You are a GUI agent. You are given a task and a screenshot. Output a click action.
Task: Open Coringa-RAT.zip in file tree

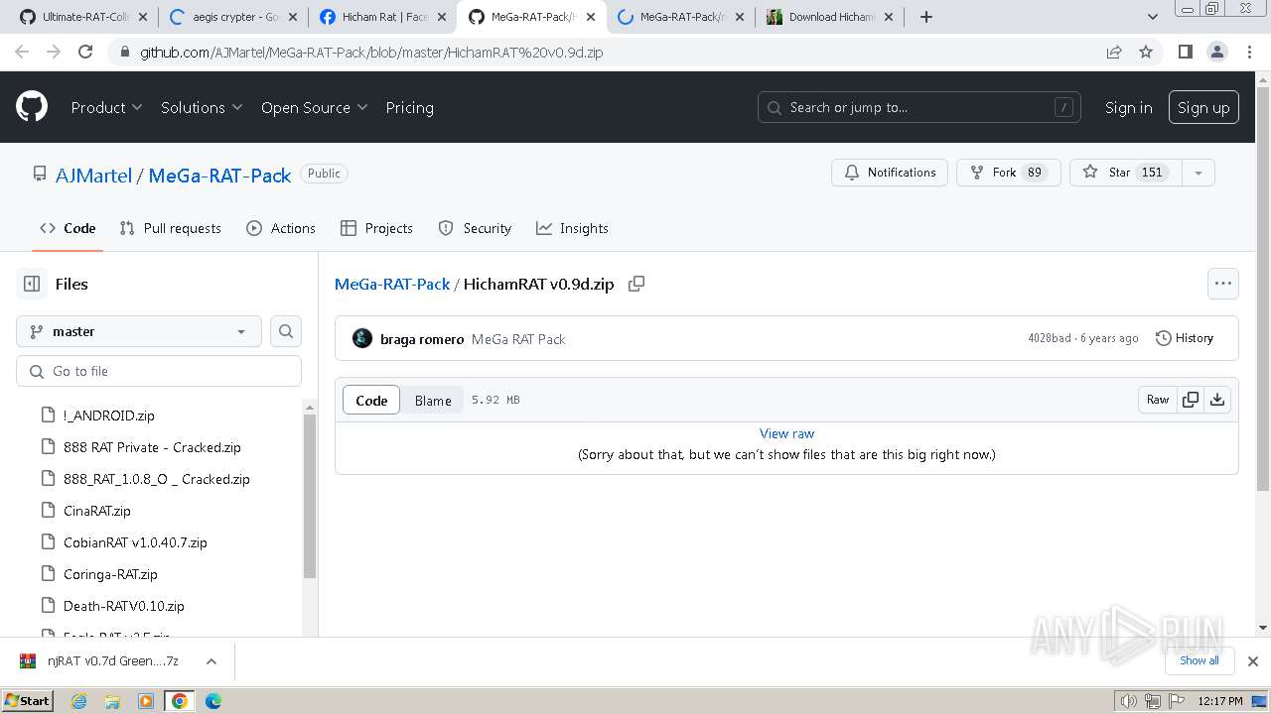click(x=110, y=574)
